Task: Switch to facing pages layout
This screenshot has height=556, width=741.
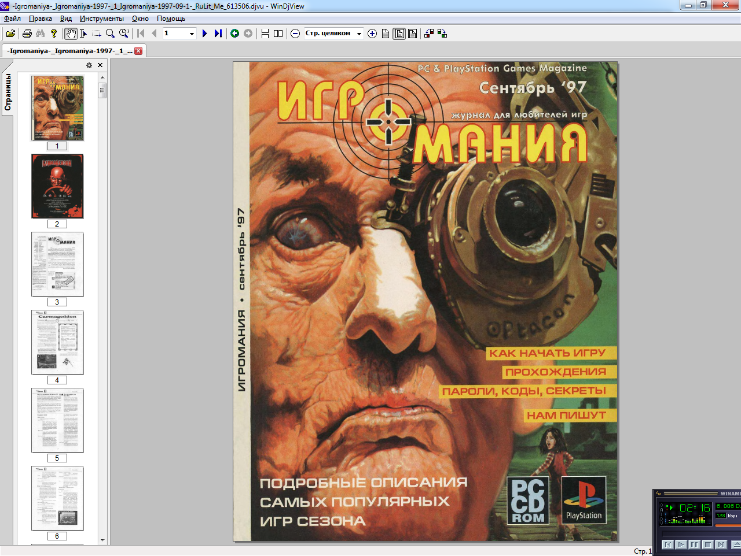Action: (278, 34)
